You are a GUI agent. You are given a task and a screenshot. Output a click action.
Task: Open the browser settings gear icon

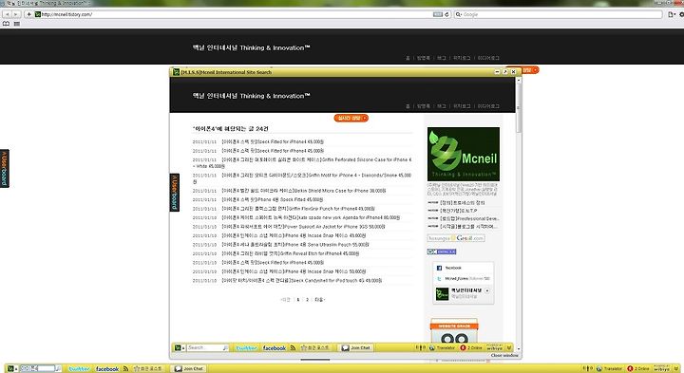point(681,14)
